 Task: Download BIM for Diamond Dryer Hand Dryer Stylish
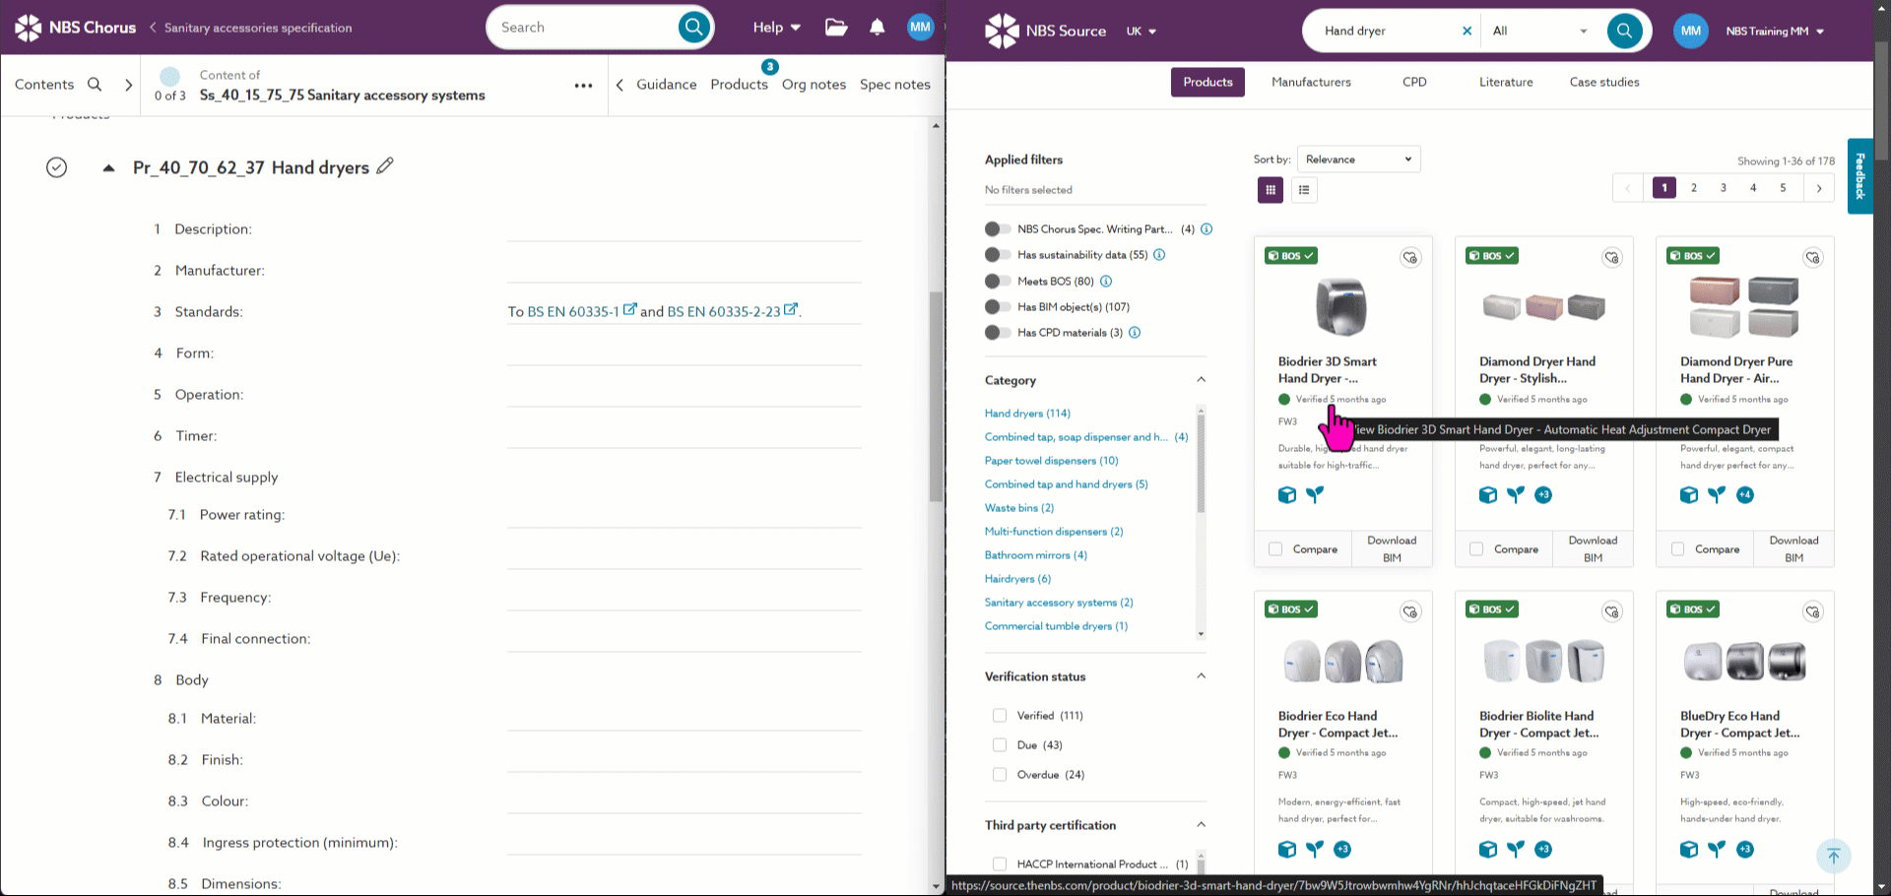click(1593, 549)
